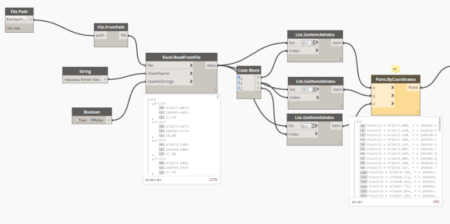
Task: Click the list port arrow on middle List.GetItemAtIndex
Action: [318, 89]
